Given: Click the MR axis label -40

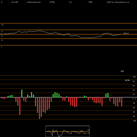Looking at the screenshot, I should 134,108.
